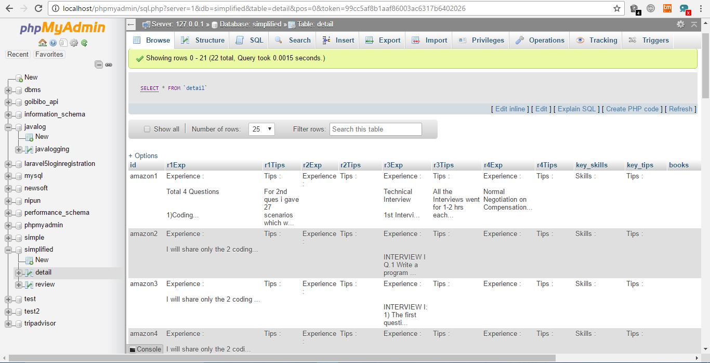Click the New table icon under simplified
The width and height of the screenshot is (710, 363).
coord(29,260)
